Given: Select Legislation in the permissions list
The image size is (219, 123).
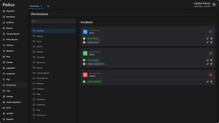Looking at the screenshot, I should coord(53,99).
